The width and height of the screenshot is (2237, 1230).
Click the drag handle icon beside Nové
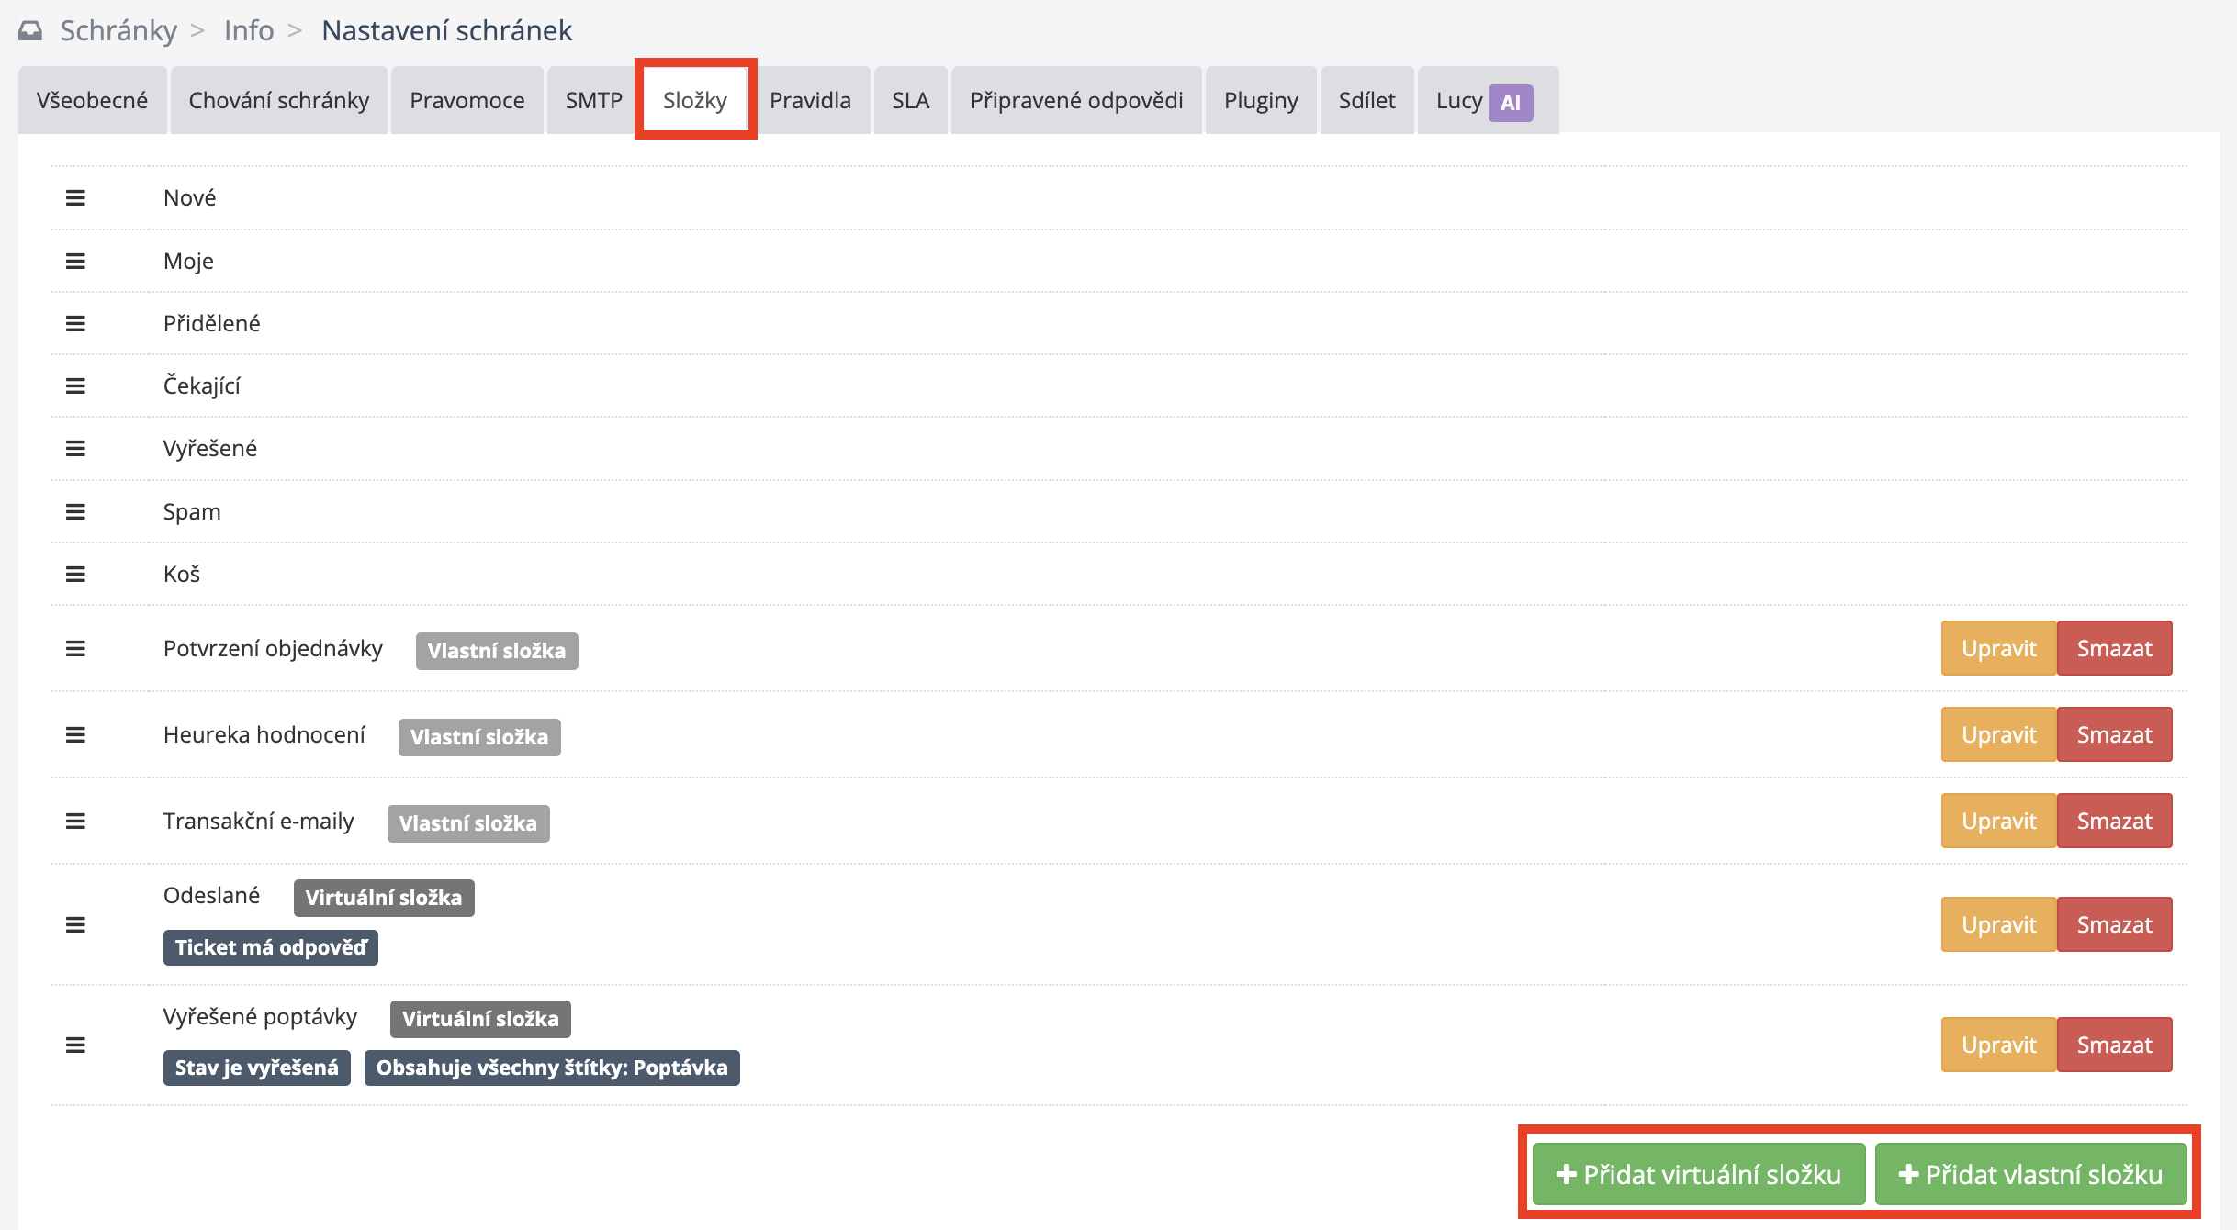point(75,197)
